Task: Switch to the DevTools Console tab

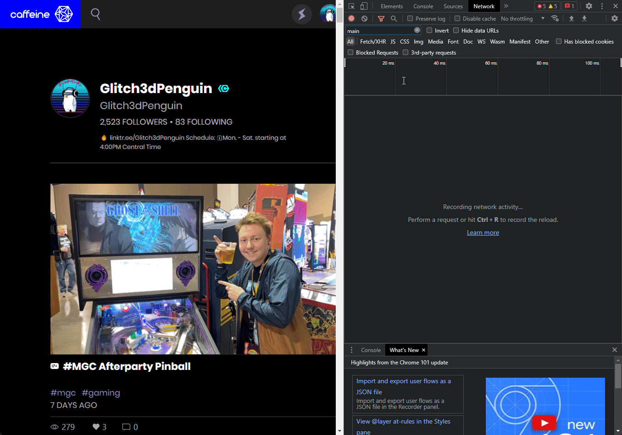Action: coord(423,6)
